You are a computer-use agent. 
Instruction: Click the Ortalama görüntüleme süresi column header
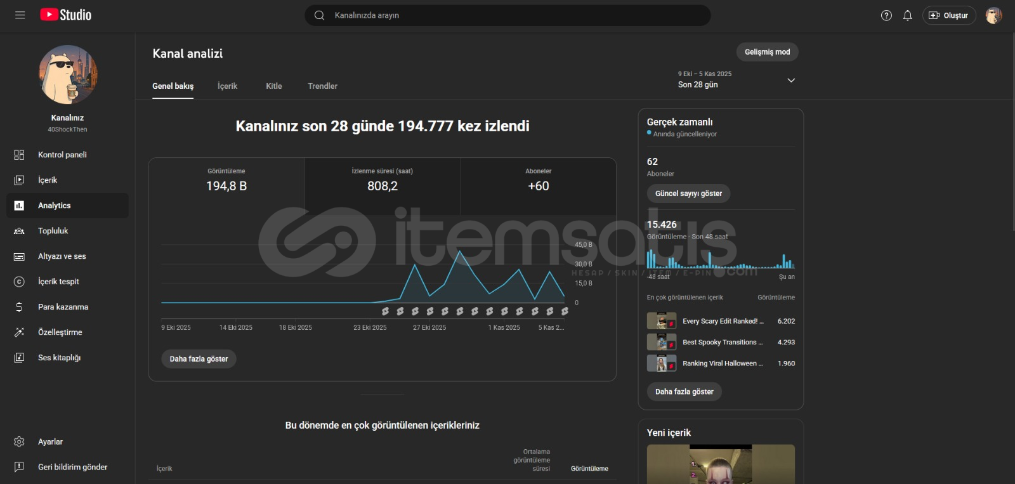pyautogui.click(x=532, y=461)
